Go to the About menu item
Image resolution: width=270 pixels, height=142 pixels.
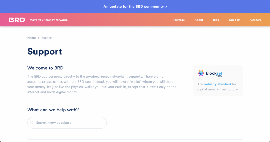pyautogui.click(x=199, y=20)
